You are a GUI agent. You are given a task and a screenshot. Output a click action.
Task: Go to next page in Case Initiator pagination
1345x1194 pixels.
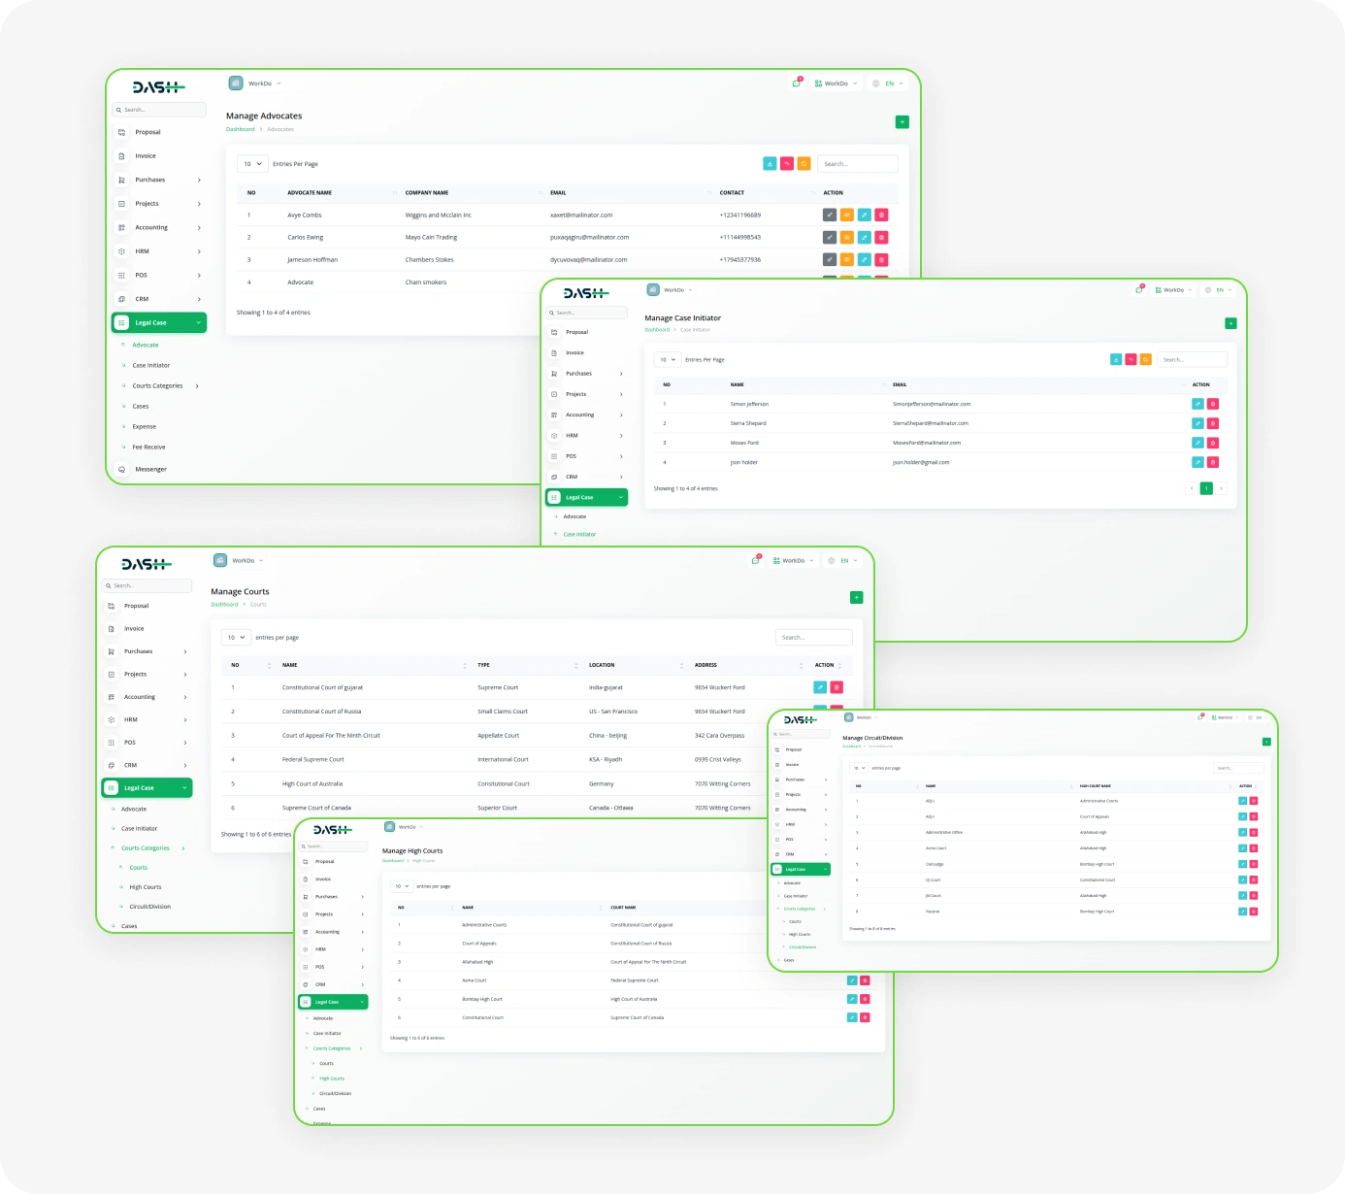click(x=1221, y=488)
